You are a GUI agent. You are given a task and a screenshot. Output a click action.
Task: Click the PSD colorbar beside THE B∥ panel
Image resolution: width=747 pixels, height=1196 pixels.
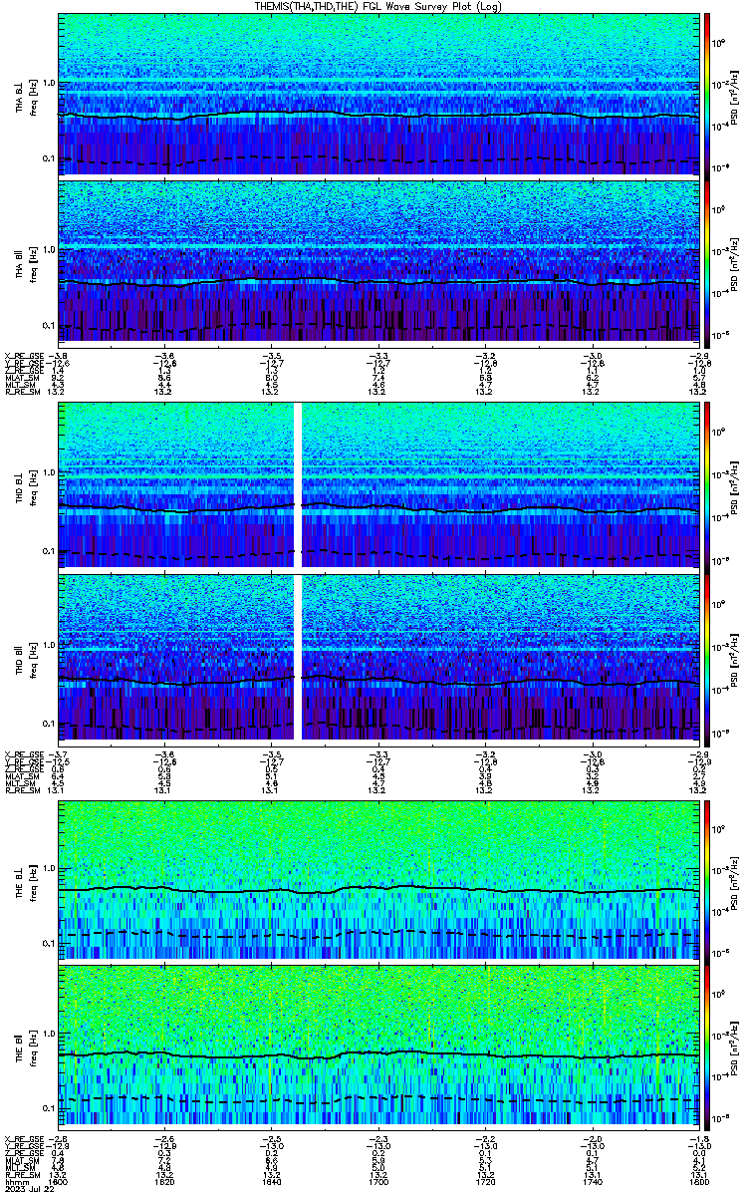(708, 1046)
